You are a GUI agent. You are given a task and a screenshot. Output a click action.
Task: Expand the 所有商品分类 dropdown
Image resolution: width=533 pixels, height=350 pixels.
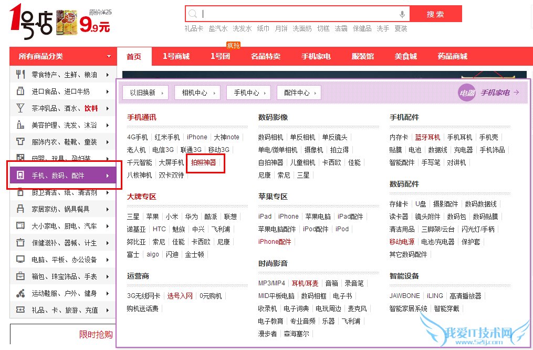click(x=109, y=56)
